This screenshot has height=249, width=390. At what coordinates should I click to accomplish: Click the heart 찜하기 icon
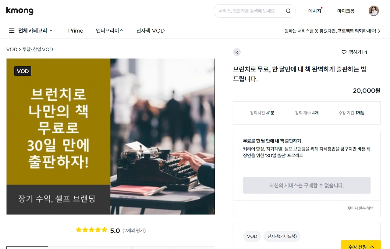pyautogui.click(x=344, y=52)
